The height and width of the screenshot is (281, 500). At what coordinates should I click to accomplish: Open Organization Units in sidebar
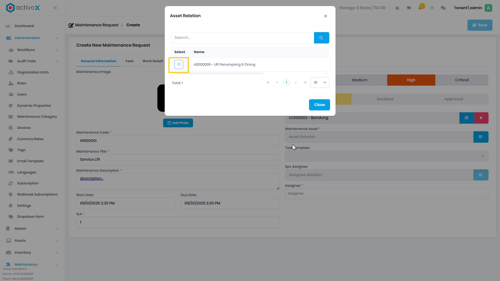32,72
